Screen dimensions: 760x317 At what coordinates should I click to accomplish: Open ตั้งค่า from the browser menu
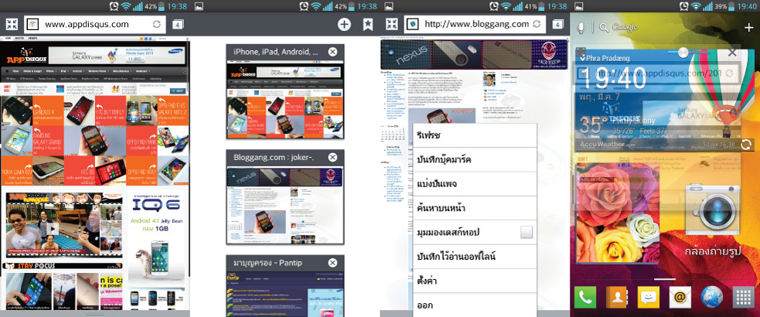pos(475,281)
